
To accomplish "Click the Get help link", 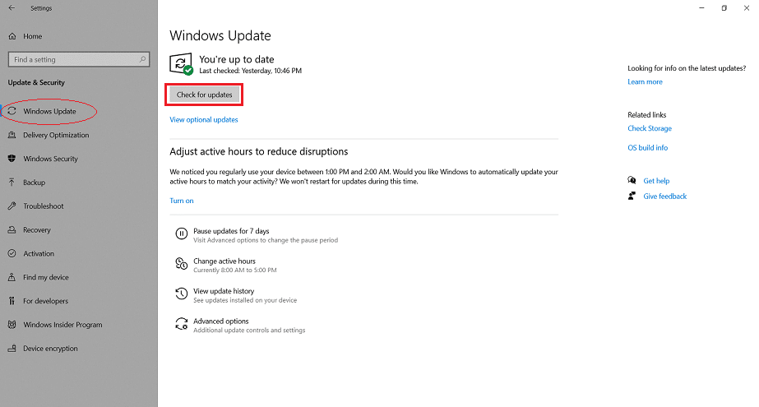I will click(x=656, y=181).
